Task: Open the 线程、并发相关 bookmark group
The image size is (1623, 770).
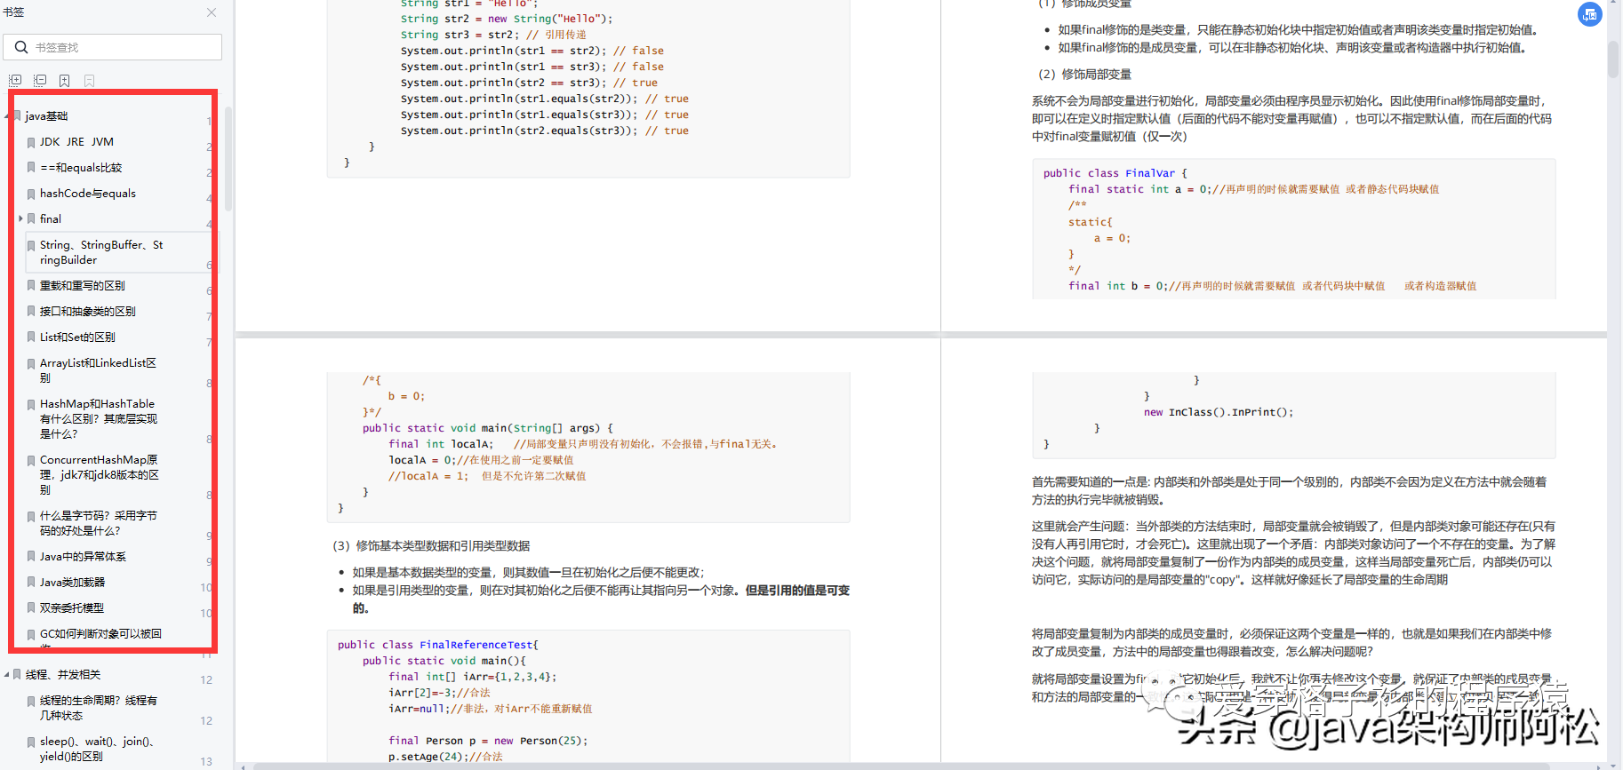Action: pos(63,675)
